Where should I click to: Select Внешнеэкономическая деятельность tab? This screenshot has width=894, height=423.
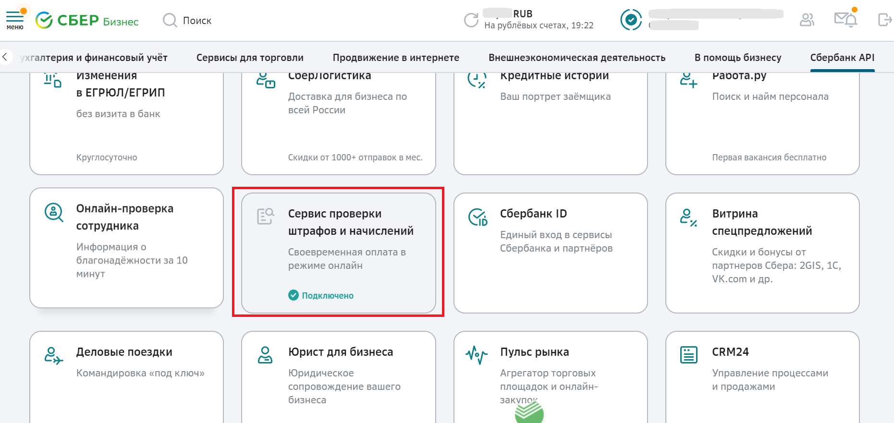coord(576,58)
